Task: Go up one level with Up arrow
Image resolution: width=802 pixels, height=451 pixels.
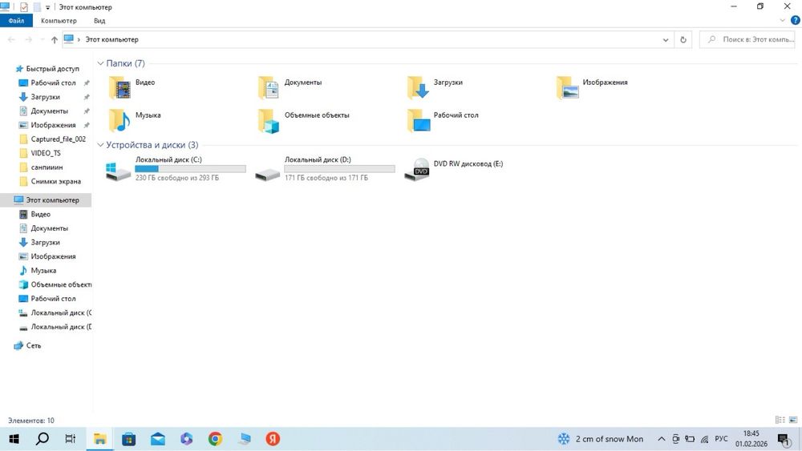Action: tap(55, 40)
